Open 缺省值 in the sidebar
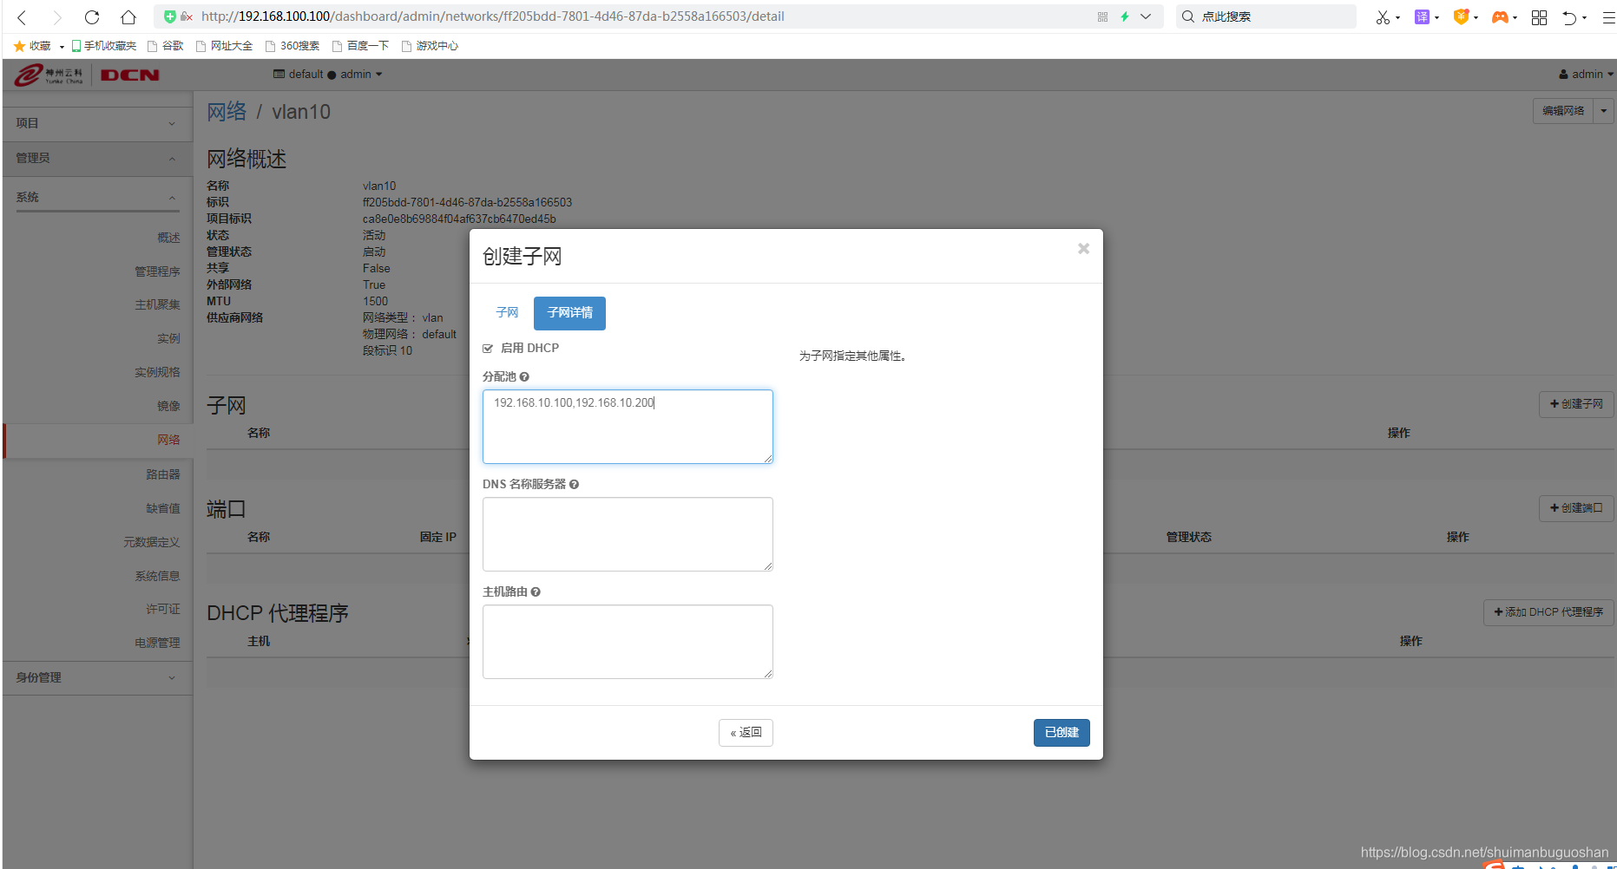 point(163,508)
